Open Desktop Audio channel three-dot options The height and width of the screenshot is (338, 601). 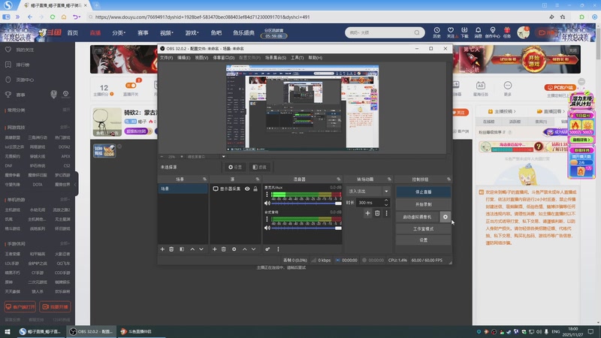click(x=267, y=219)
